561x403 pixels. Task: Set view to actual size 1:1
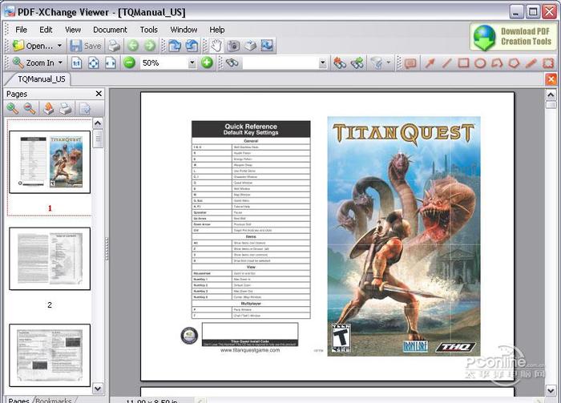[76, 63]
